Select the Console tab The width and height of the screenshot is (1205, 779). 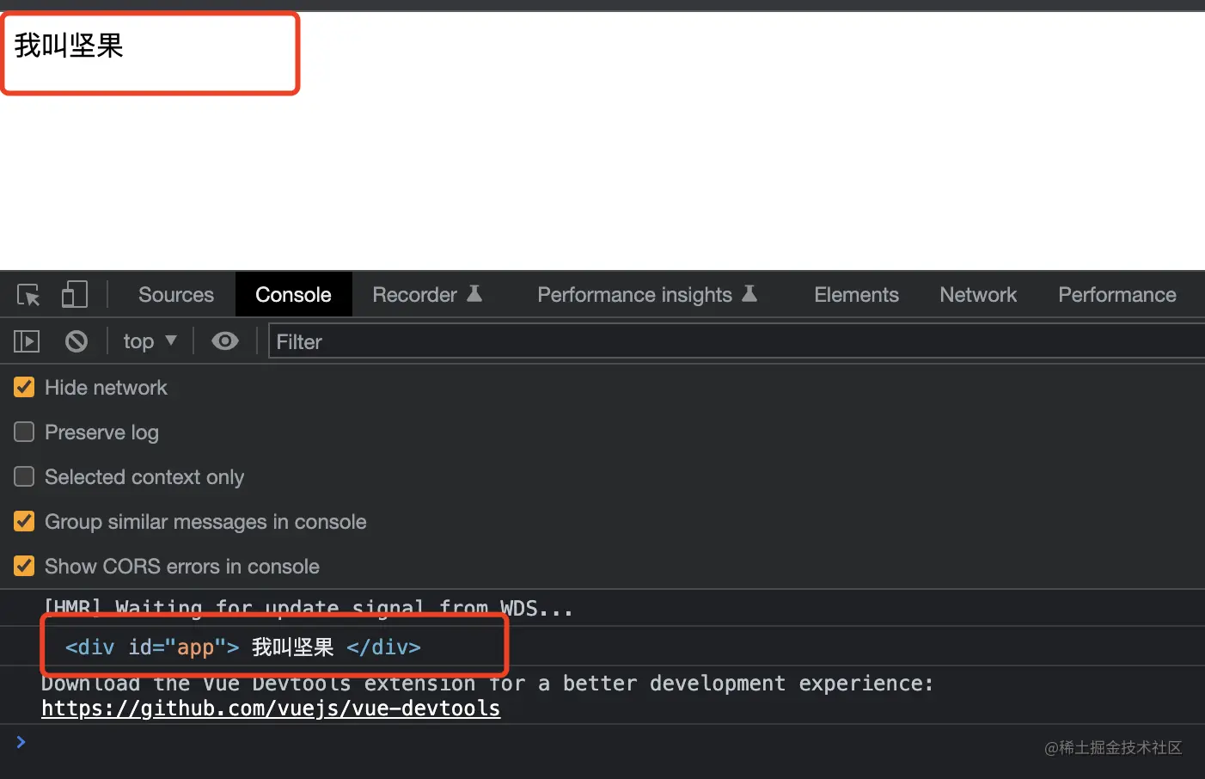pyautogui.click(x=293, y=295)
